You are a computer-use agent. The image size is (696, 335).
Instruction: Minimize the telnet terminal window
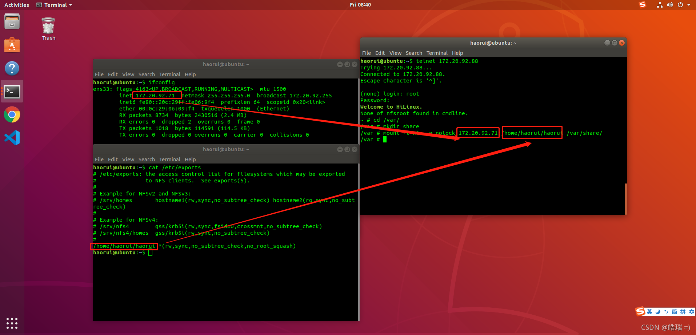(x=607, y=43)
